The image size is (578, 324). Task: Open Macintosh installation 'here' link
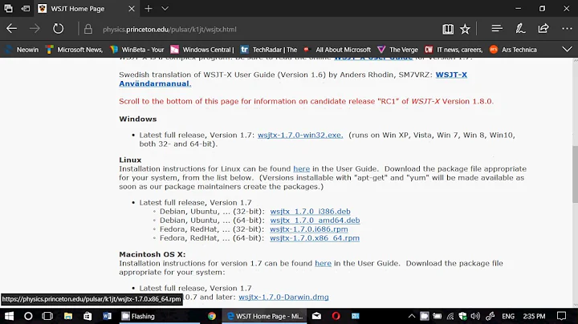[324, 263]
